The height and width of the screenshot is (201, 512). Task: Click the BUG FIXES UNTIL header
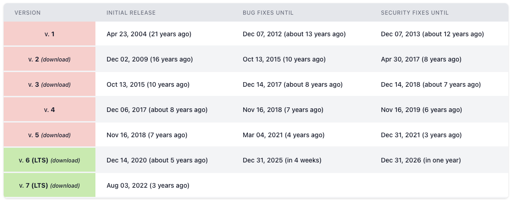(x=268, y=13)
